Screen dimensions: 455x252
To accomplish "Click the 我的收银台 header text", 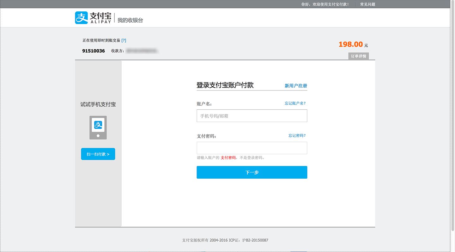I will point(131,20).
